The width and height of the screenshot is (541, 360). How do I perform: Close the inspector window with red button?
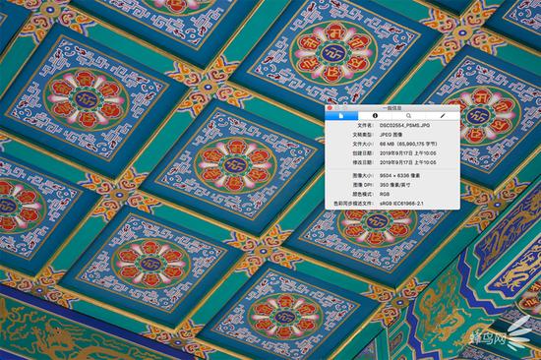(330, 108)
